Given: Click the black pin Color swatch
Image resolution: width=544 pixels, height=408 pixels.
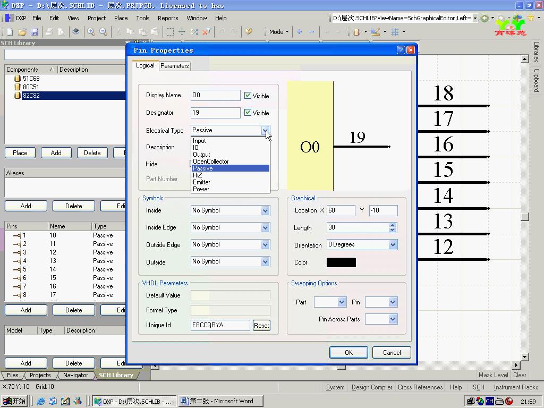Looking at the screenshot, I should click(341, 262).
